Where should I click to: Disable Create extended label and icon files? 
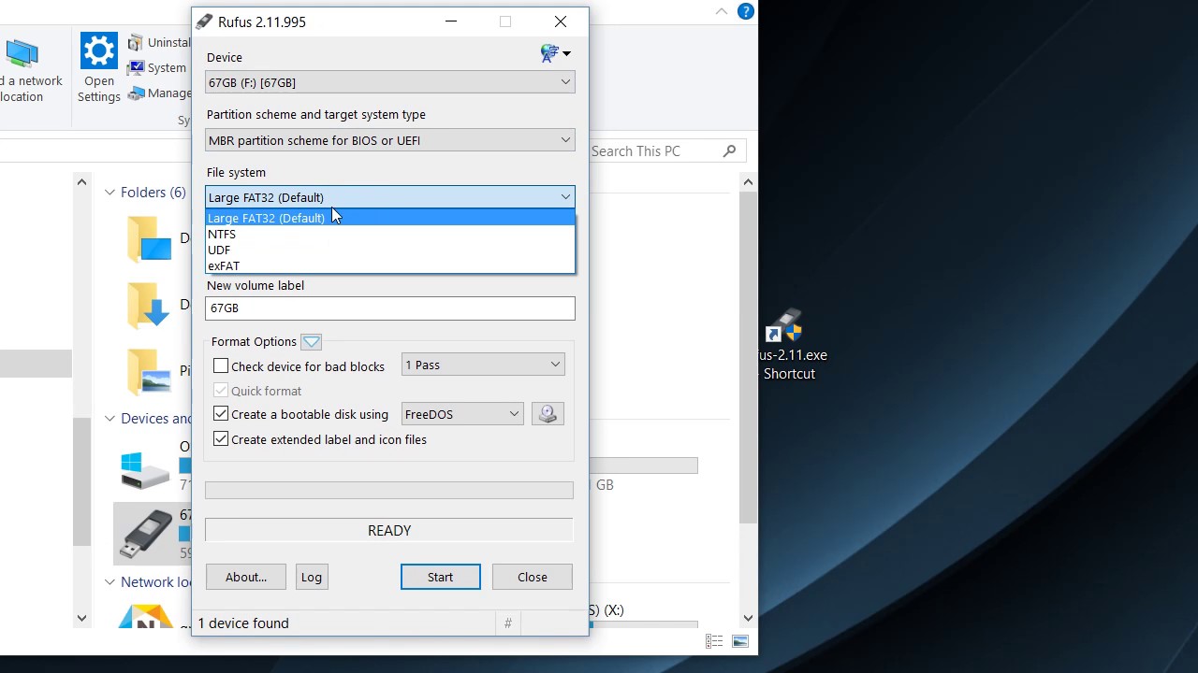[220, 438]
